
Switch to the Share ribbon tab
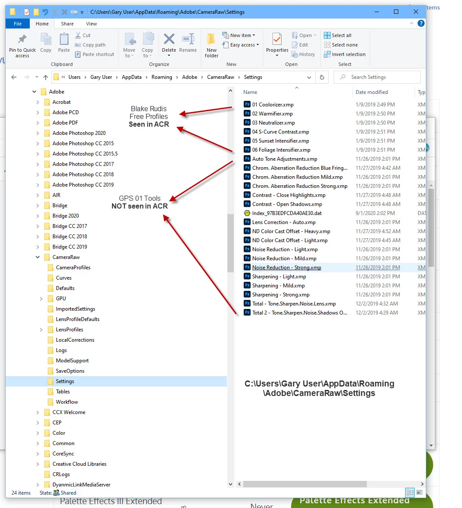point(67,24)
